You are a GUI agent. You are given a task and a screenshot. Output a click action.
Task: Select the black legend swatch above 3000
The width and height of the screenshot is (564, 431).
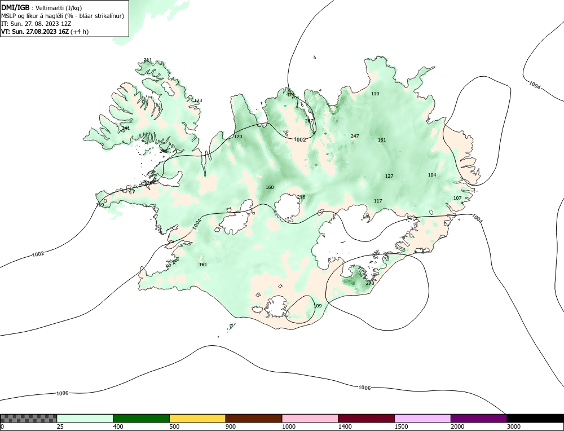(x=535, y=419)
